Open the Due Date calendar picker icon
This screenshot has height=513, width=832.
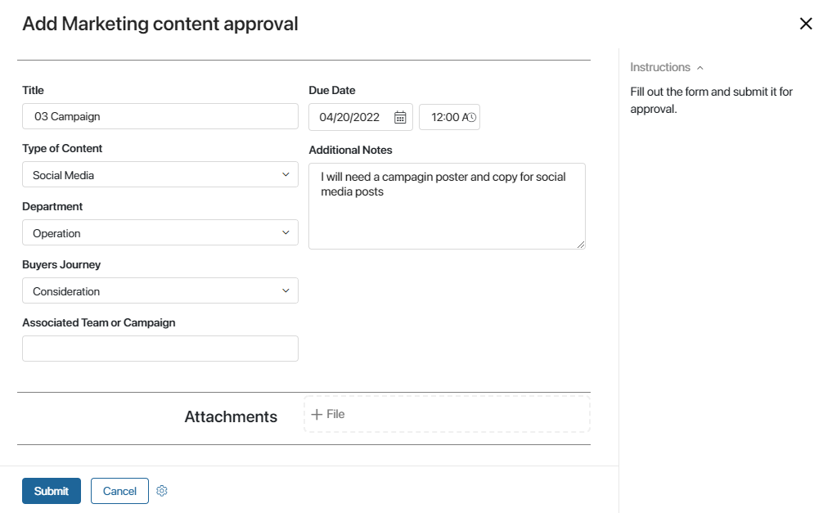(x=400, y=117)
